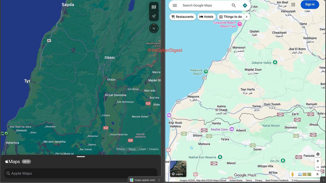Open the Legal link in Apple Maps

point(143,149)
